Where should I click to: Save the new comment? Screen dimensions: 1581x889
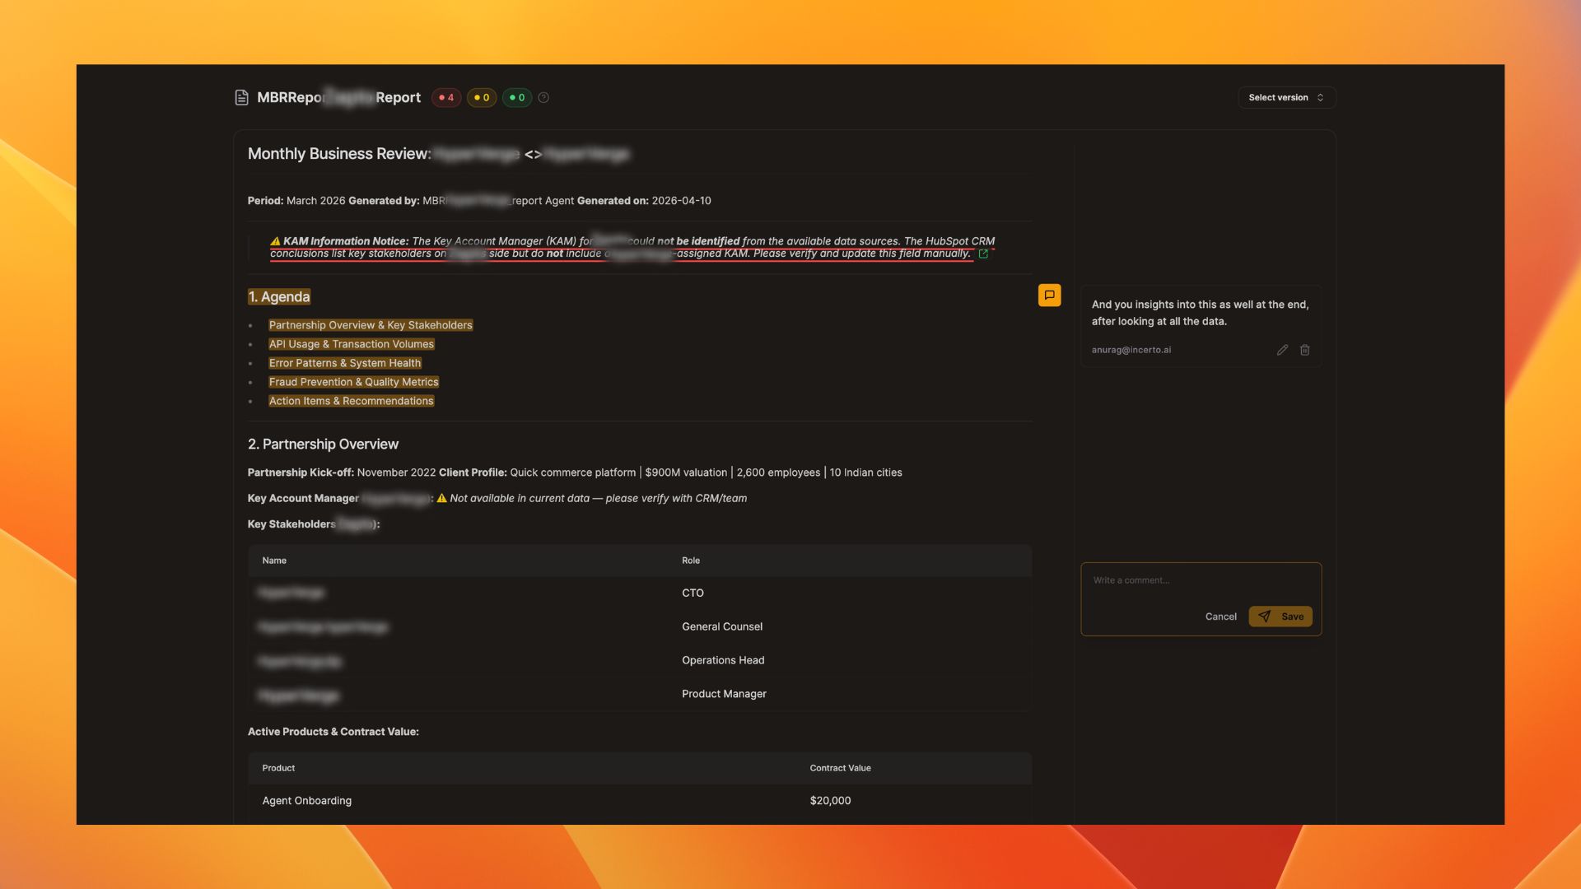point(1280,617)
